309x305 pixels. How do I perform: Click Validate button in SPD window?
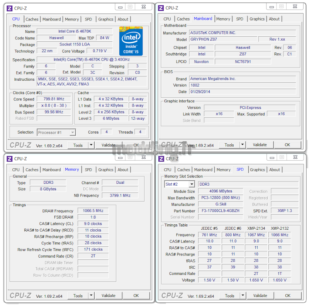pyautogui.click(x=260, y=296)
